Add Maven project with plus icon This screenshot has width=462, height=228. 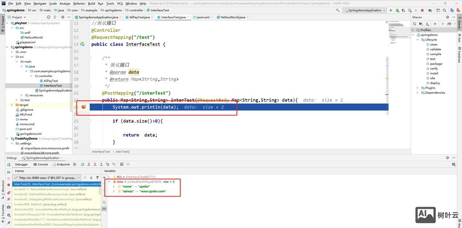coord(435,24)
